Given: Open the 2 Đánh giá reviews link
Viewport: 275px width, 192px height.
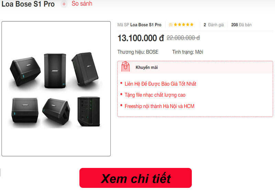Looking at the screenshot, I should point(213,25).
